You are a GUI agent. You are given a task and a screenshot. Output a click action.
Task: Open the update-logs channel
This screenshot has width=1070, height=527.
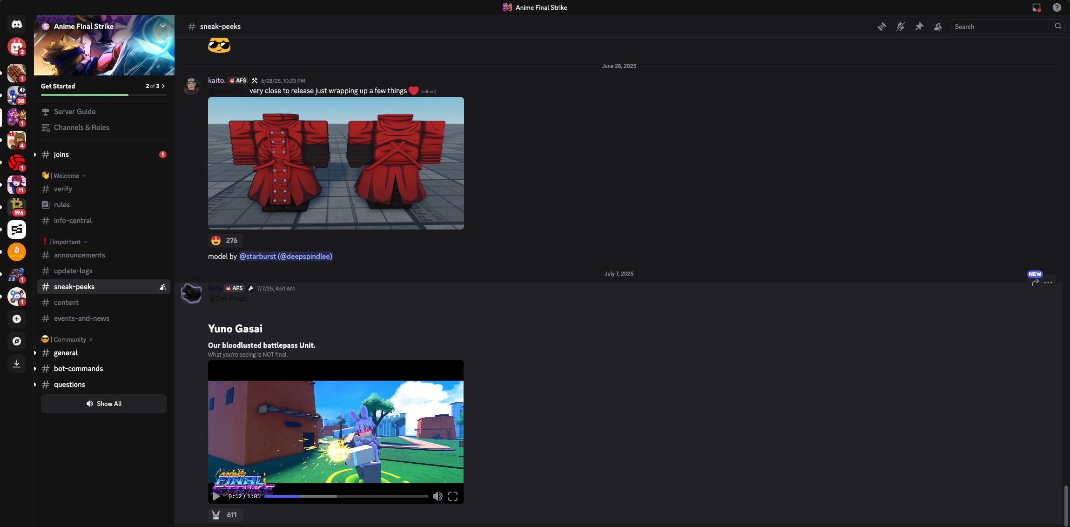[x=103, y=271]
